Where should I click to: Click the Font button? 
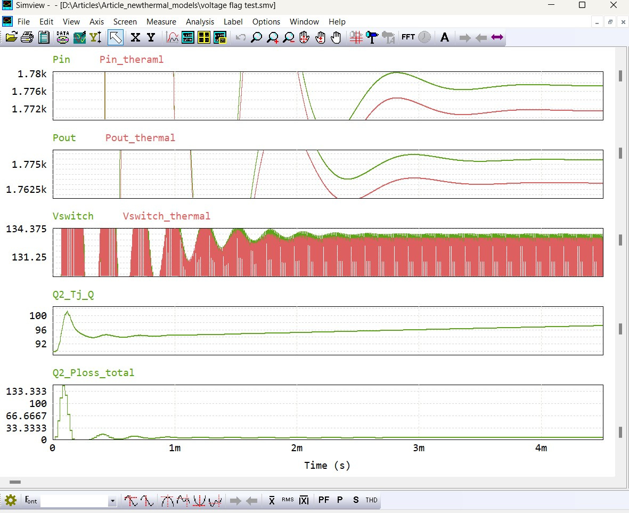click(x=31, y=500)
